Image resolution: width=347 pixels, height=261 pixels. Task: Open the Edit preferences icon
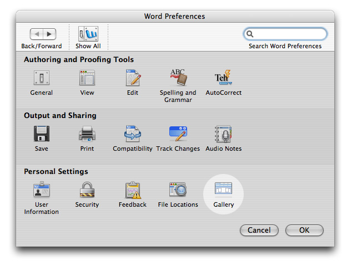pyautogui.click(x=133, y=78)
